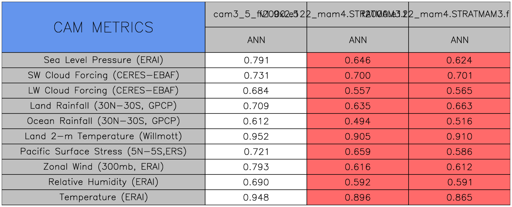The height and width of the screenshot is (207, 512).
Task: Select the red cell with value 0.586
Action: (459, 152)
